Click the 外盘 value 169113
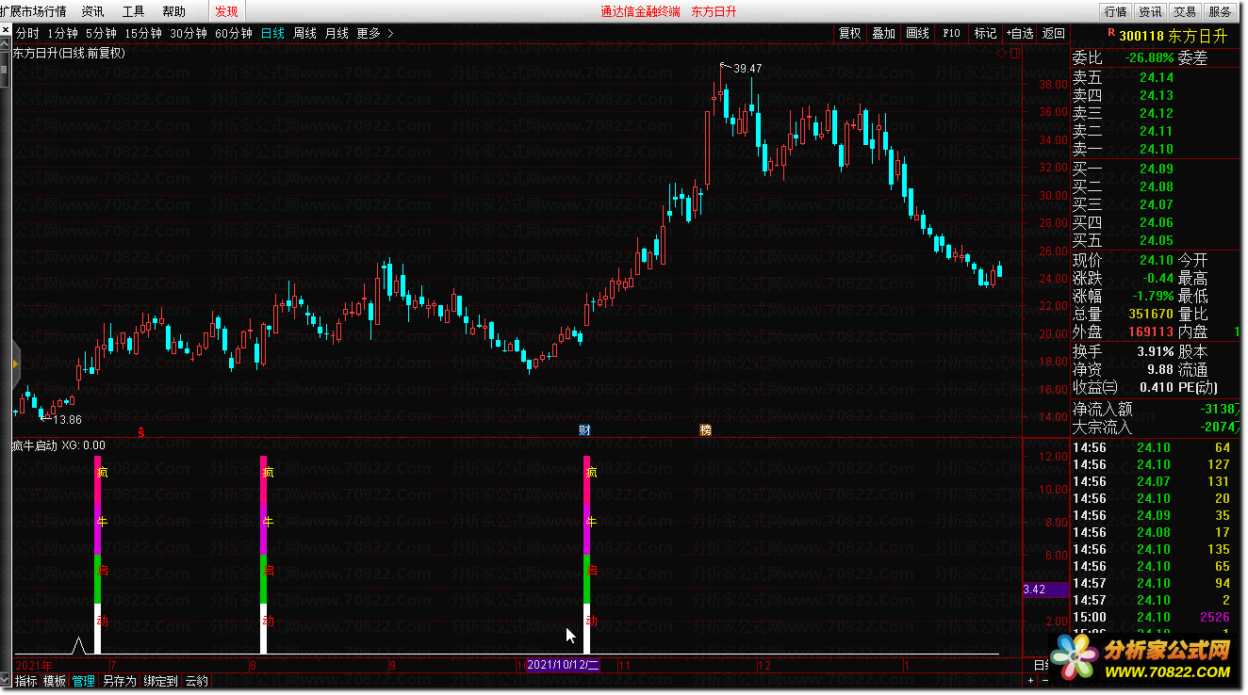Viewport: 1248px width, 695px height. 1150,331
